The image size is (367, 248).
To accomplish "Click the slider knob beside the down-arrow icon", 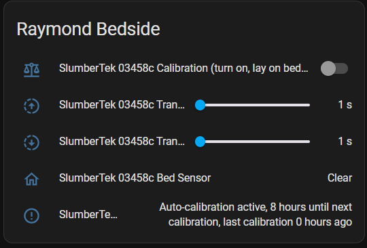I will (200, 142).
